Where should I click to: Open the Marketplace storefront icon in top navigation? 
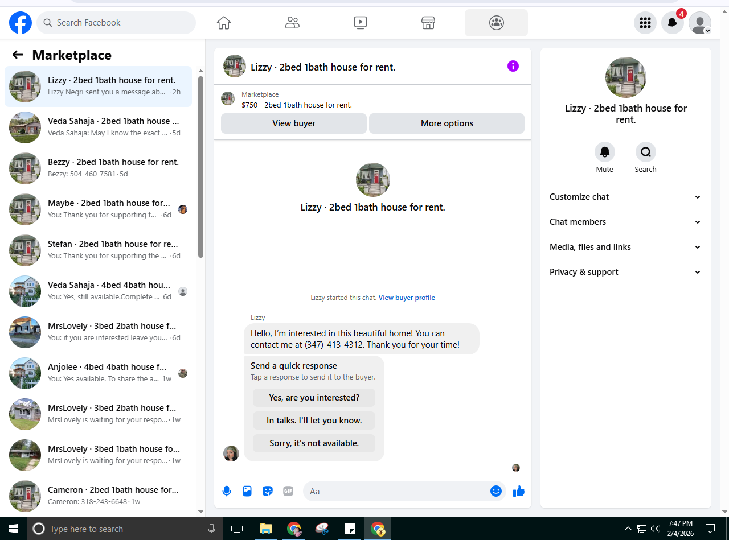click(428, 23)
